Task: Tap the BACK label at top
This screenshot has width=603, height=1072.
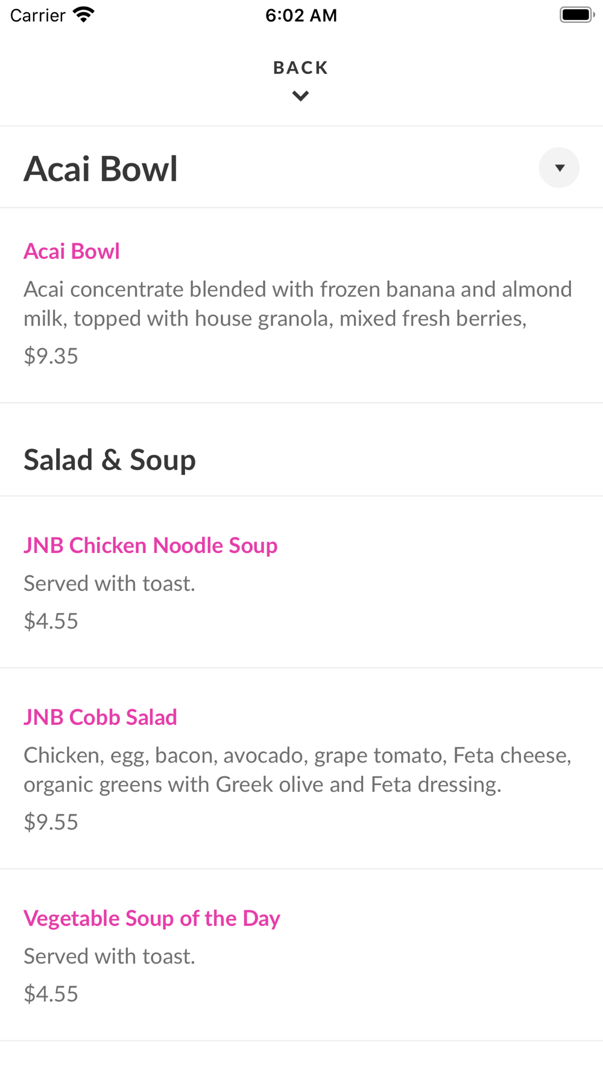Action: pos(301,68)
